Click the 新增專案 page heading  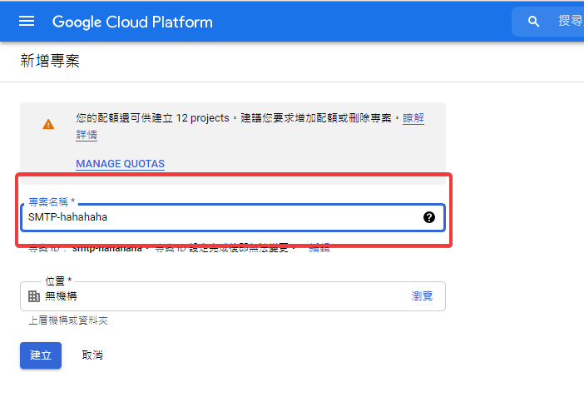(x=50, y=61)
